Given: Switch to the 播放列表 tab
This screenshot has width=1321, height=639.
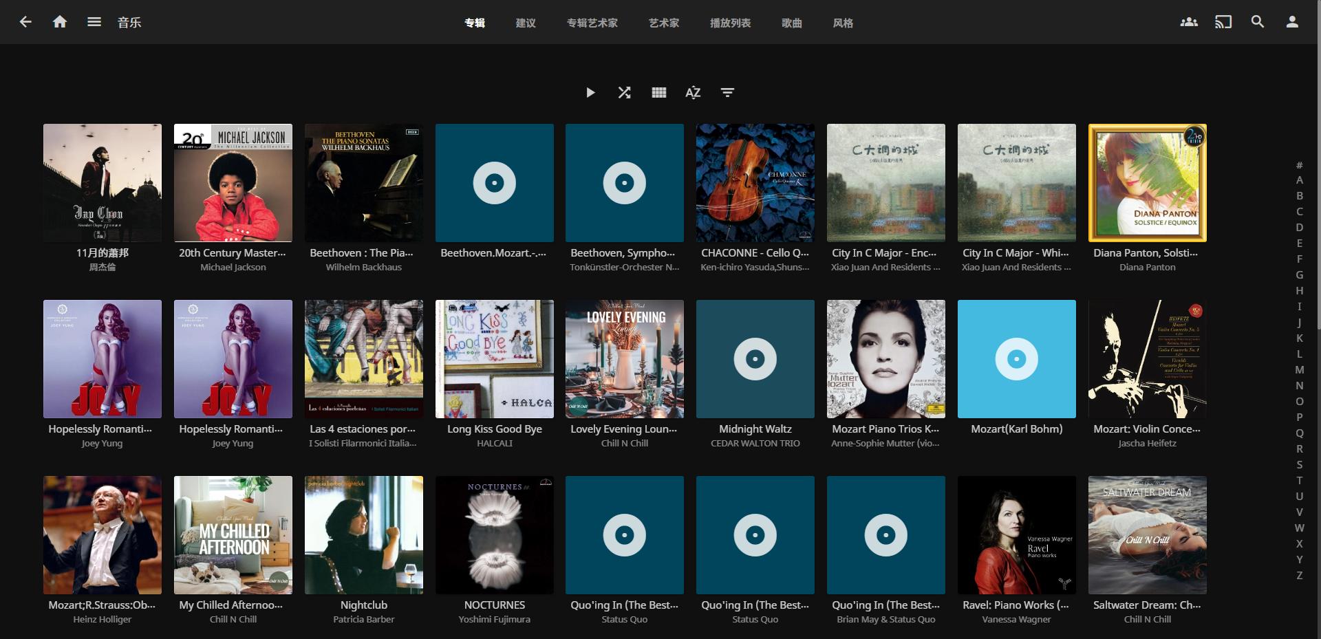Looking at the screenshot, I should click(x=731, y=23).
